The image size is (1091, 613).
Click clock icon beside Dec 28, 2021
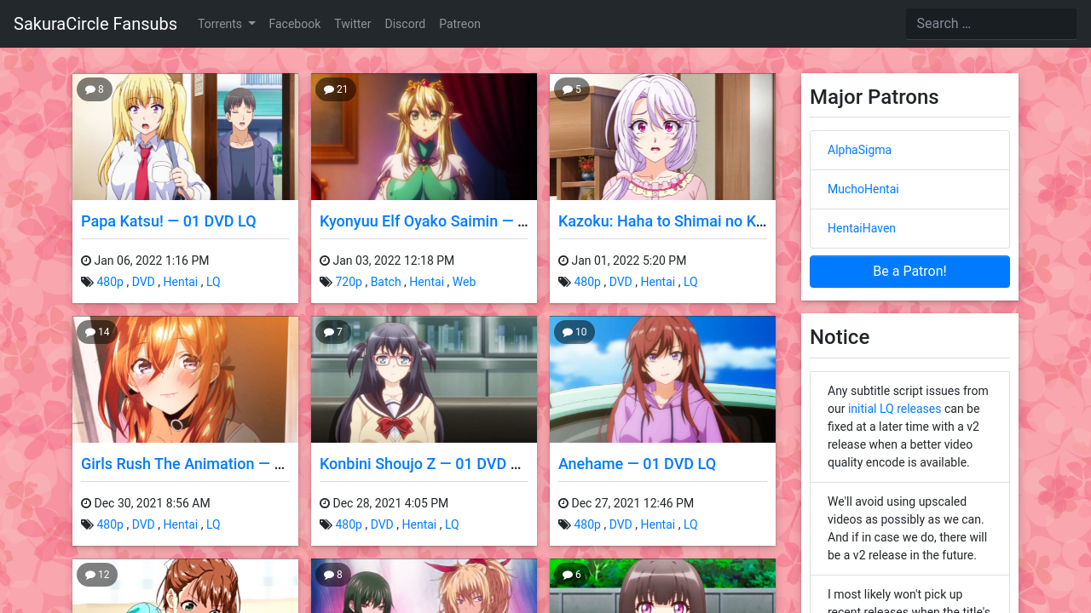(x=325, y=503)
